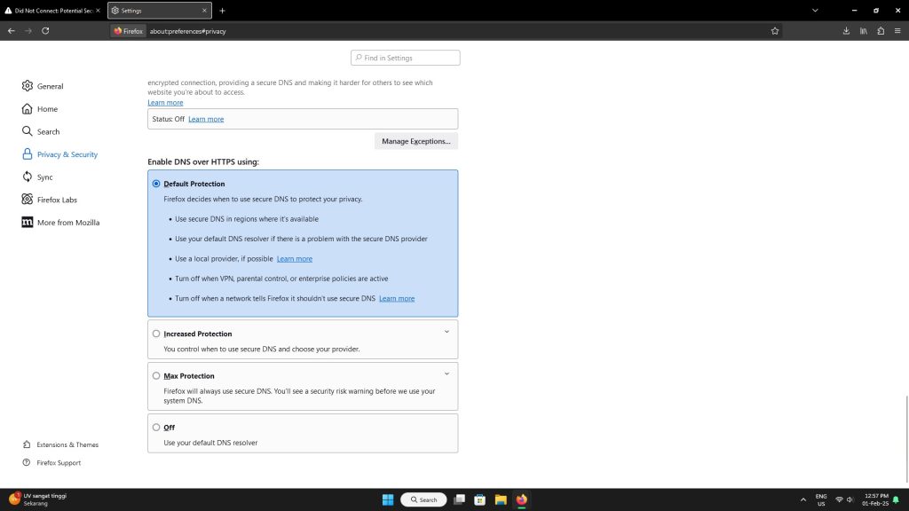Expand the Max Protection section chevron
Screen dimensions: 909x511
446,373
